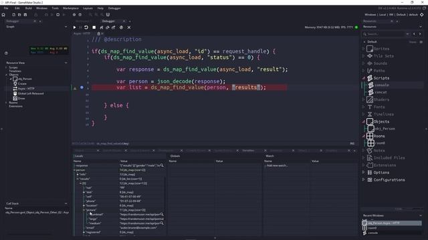Select the Create event under obj_Person

22,84
